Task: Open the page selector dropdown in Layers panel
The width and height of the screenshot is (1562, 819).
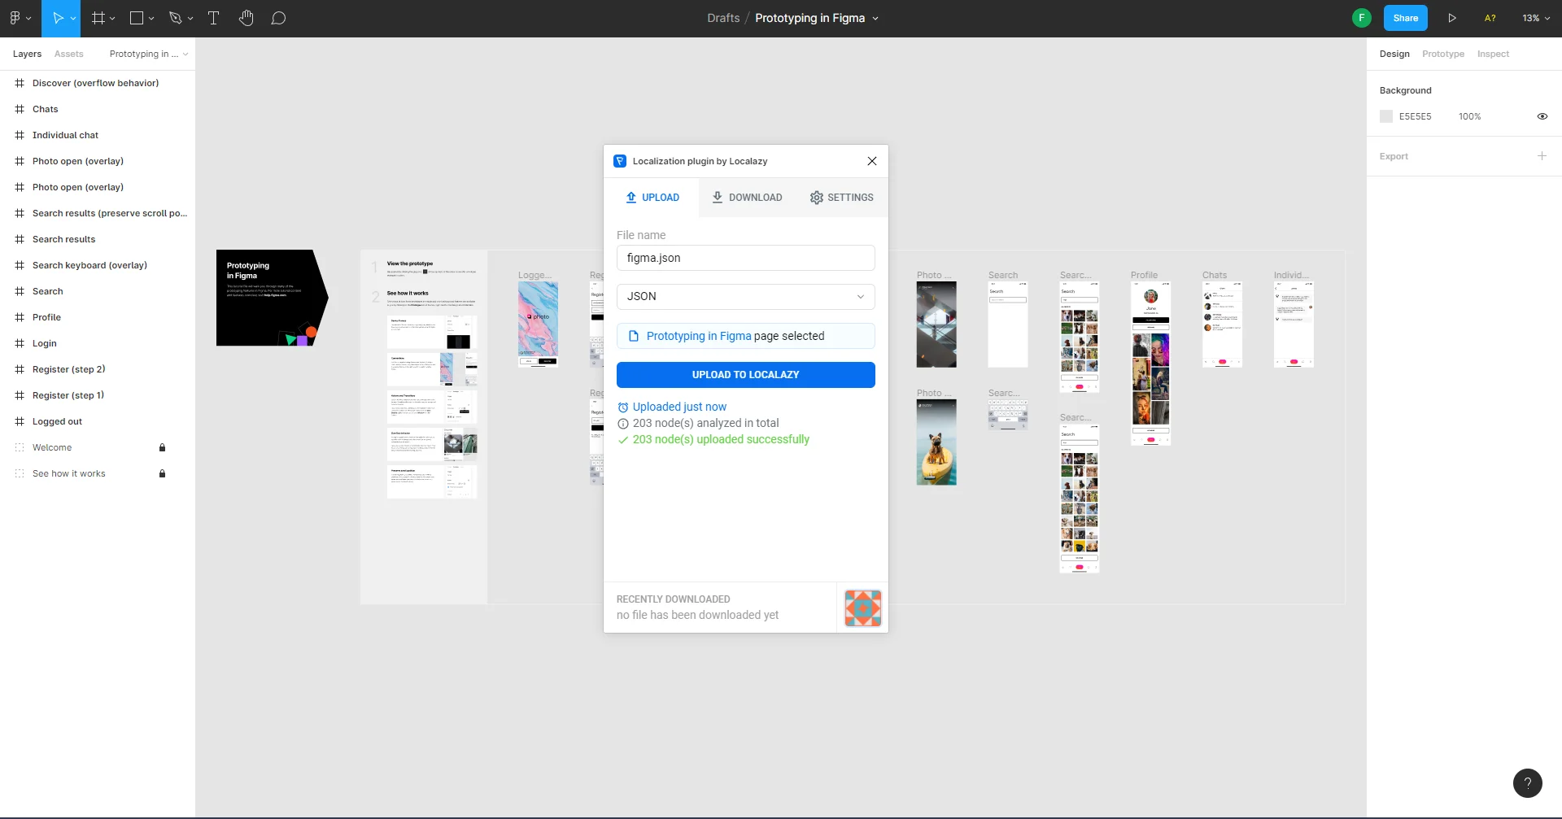Action: click(149, 54)
